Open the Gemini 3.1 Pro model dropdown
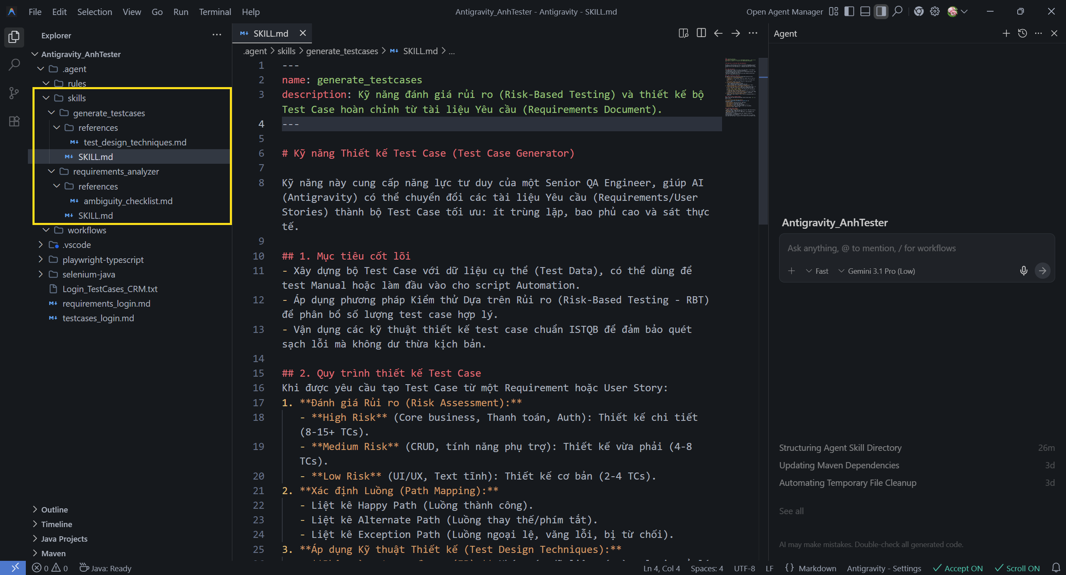Viewport: 1066px width, 575px height. 877,271
